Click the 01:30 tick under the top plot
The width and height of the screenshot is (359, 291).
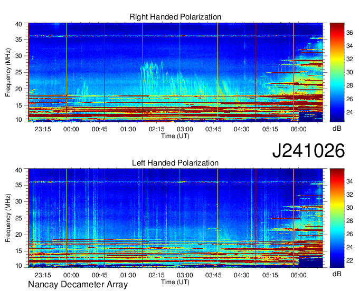[x=128, y=129]
